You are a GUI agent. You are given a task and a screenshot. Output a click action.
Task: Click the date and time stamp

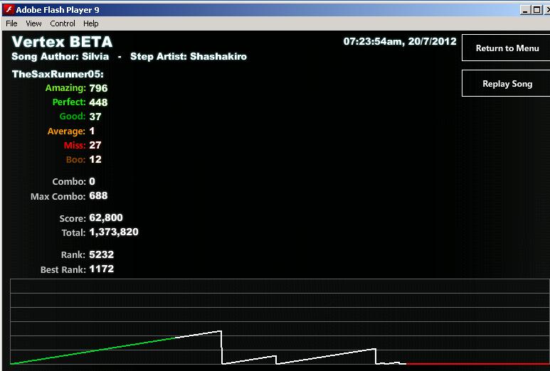click(400, 41)
